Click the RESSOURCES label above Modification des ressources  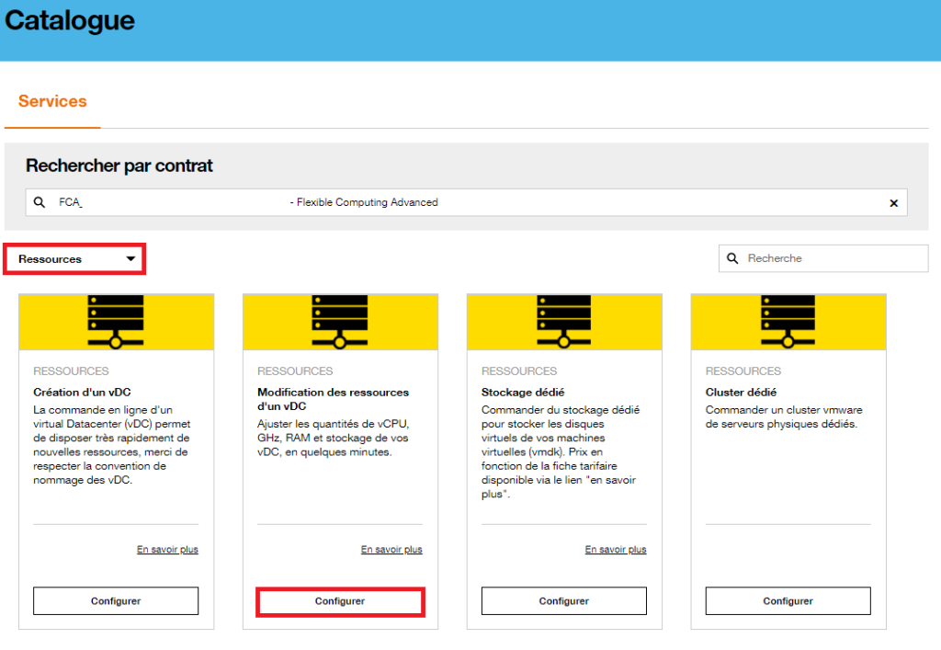[295, 371]
